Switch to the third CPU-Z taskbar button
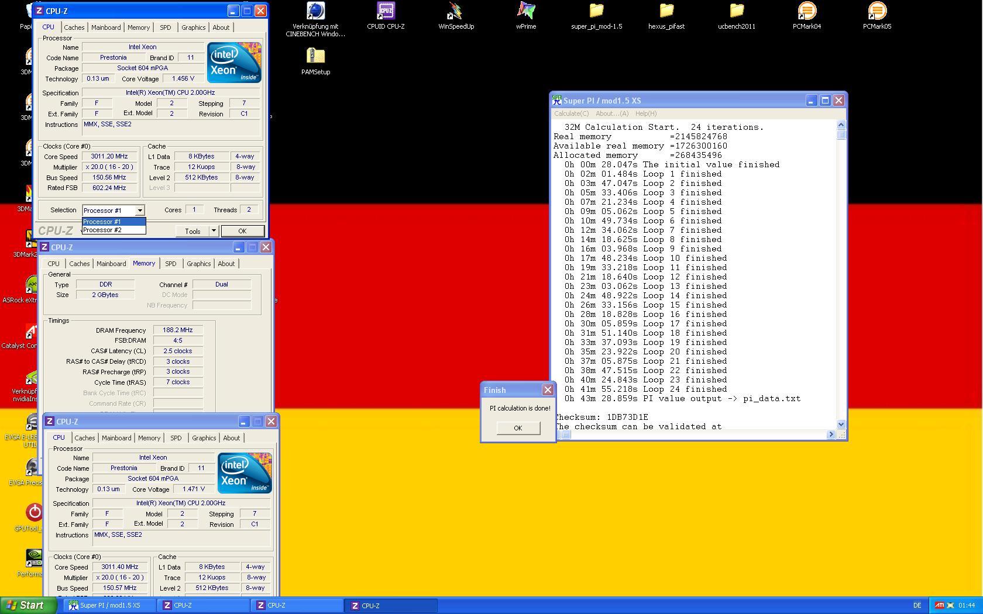Viewport: 983px width, 614px height. 391,605
